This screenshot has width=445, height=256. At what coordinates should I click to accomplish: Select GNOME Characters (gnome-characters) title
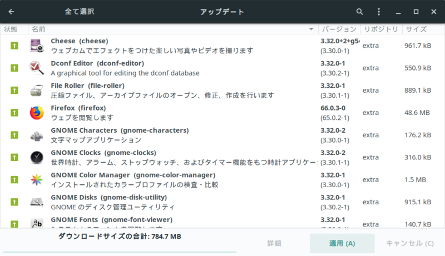[x=120, y=130]
